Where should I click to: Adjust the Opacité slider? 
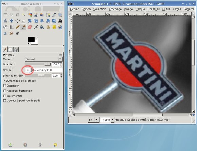click(38, 64)
